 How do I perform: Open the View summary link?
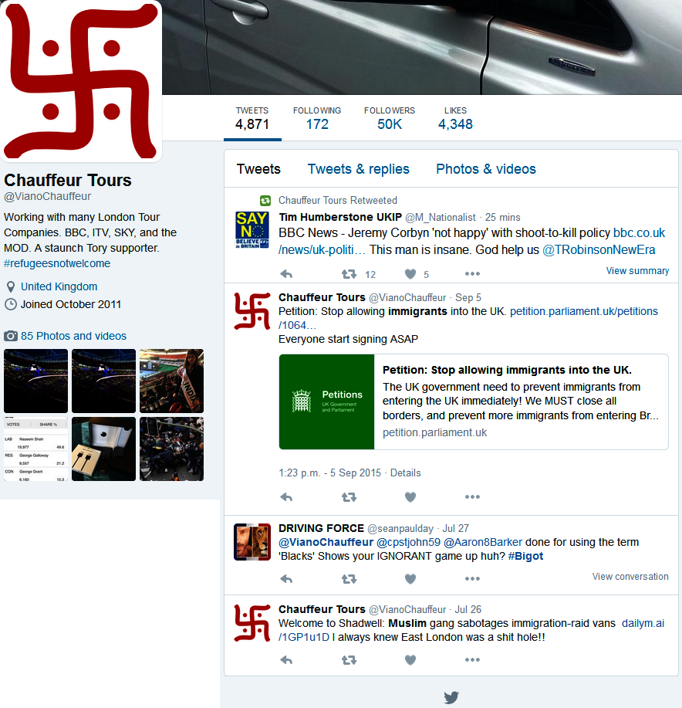pyautogui.click(x=637, y=271)
